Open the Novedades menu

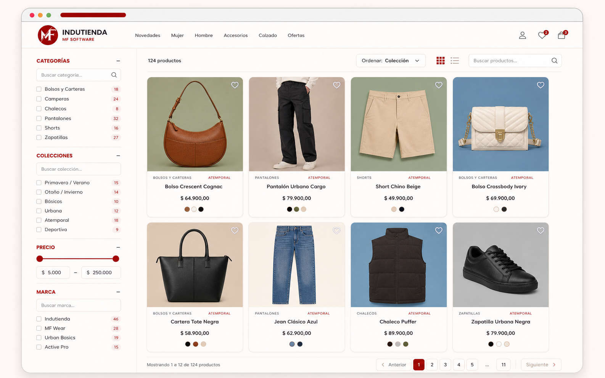click(148, 35)
